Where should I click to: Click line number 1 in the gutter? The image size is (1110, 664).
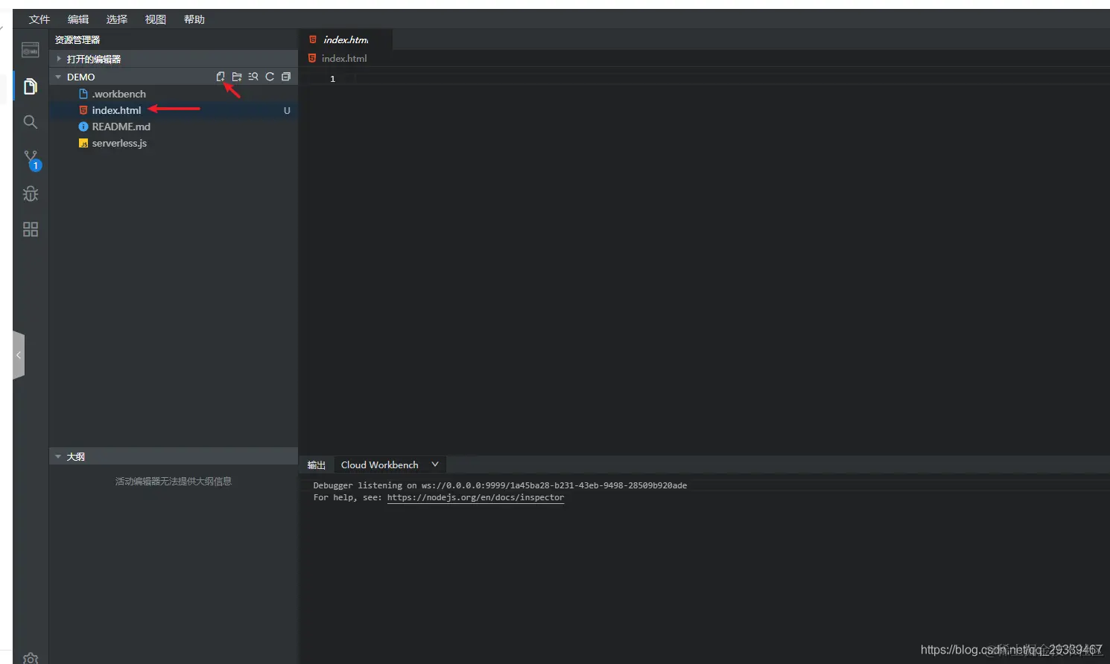click(332, 79)
